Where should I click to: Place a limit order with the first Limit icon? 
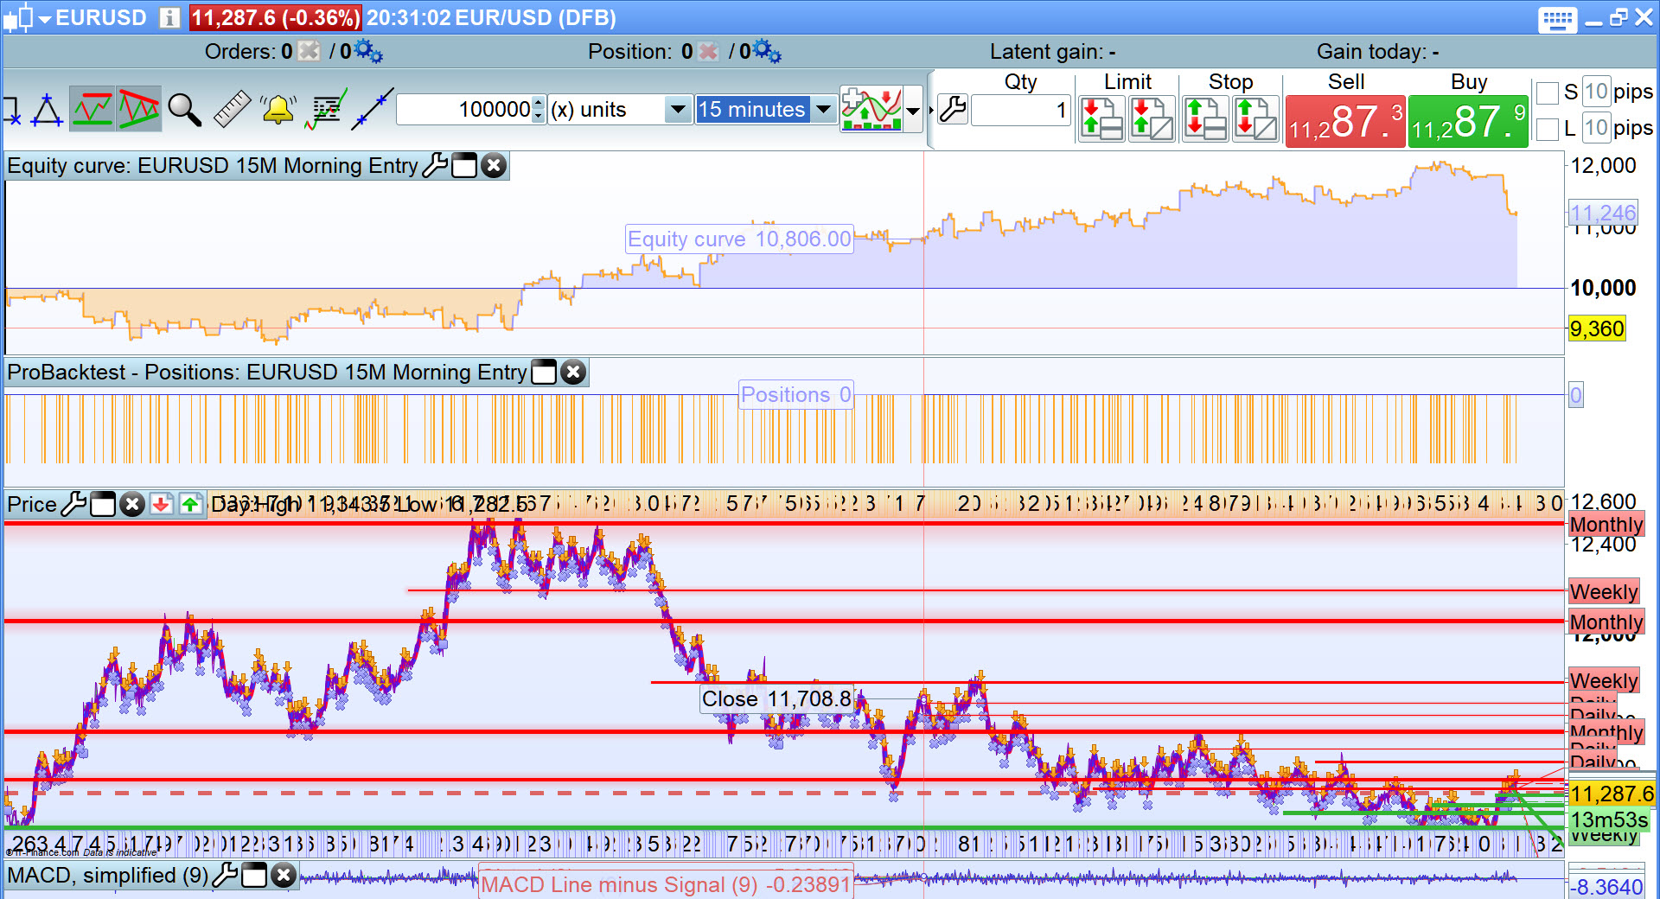[x=1101, y=118]
